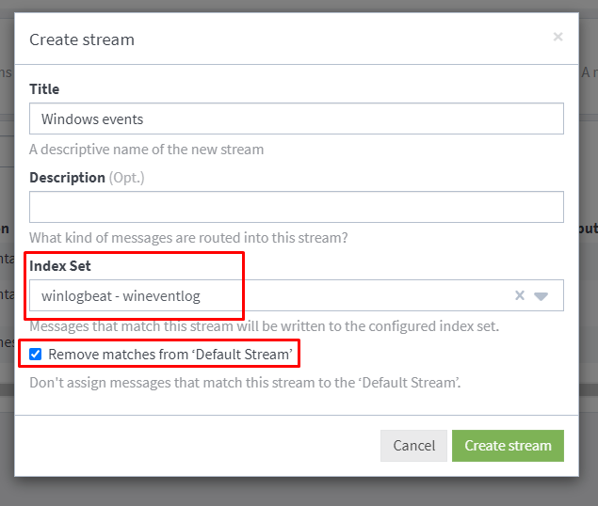Click the "(Opt.)" text beside Description
The height and width of the screenshot is (506, 598).
[x=127, y=177]
